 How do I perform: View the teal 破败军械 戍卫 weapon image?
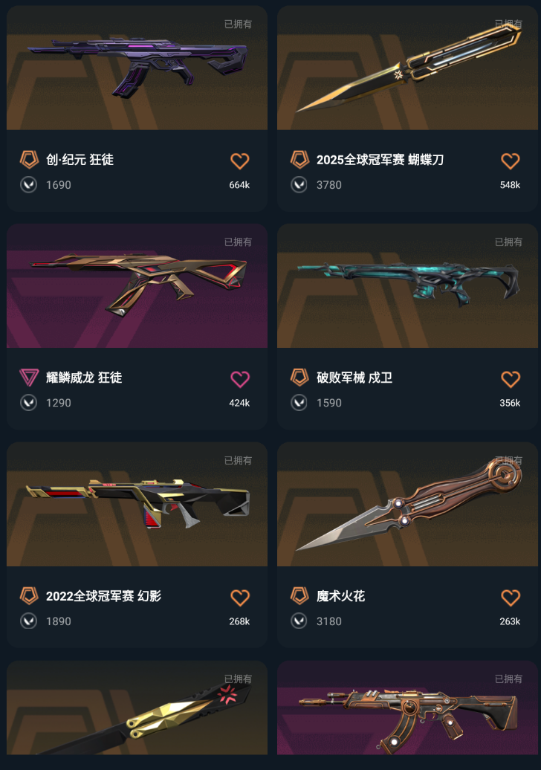[407, 286]
